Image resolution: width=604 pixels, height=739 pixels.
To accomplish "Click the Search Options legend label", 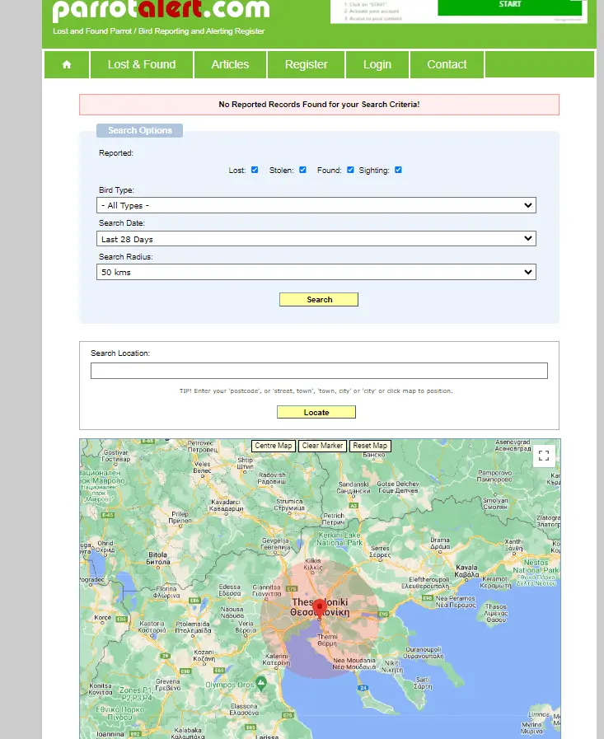I will 140,130.
